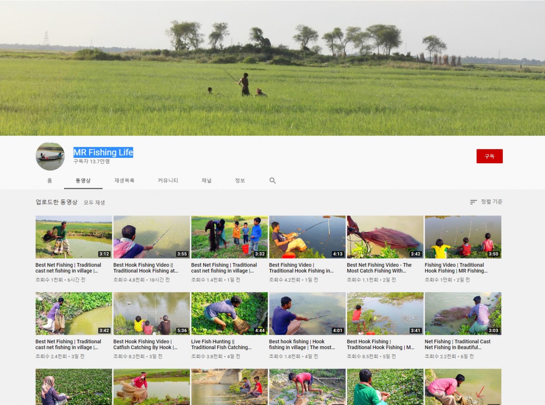Open the 4:13 Best Fishing Video thumbnail
This screenshot has height=405, width=545.
pos(307,237)
